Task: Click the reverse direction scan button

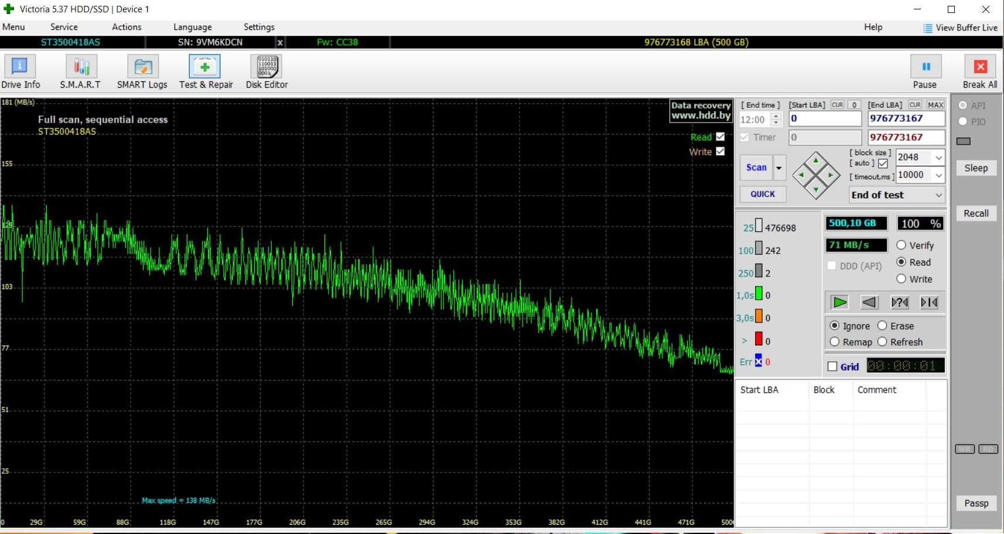Action: click(869, 302)
